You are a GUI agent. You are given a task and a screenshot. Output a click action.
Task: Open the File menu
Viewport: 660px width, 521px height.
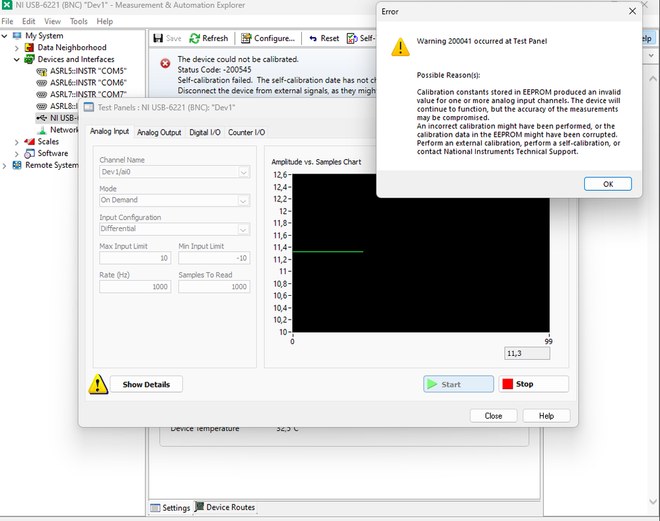point(7,22)
